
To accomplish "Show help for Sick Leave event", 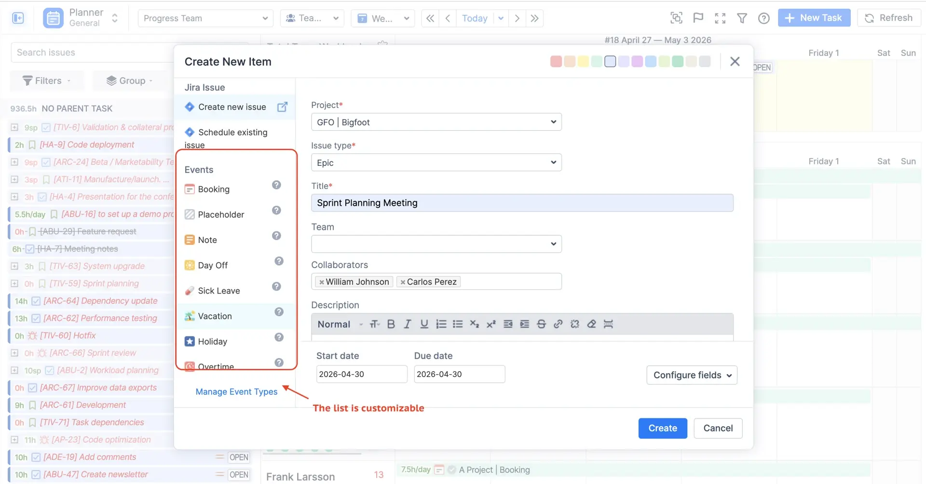I will 276,286.
